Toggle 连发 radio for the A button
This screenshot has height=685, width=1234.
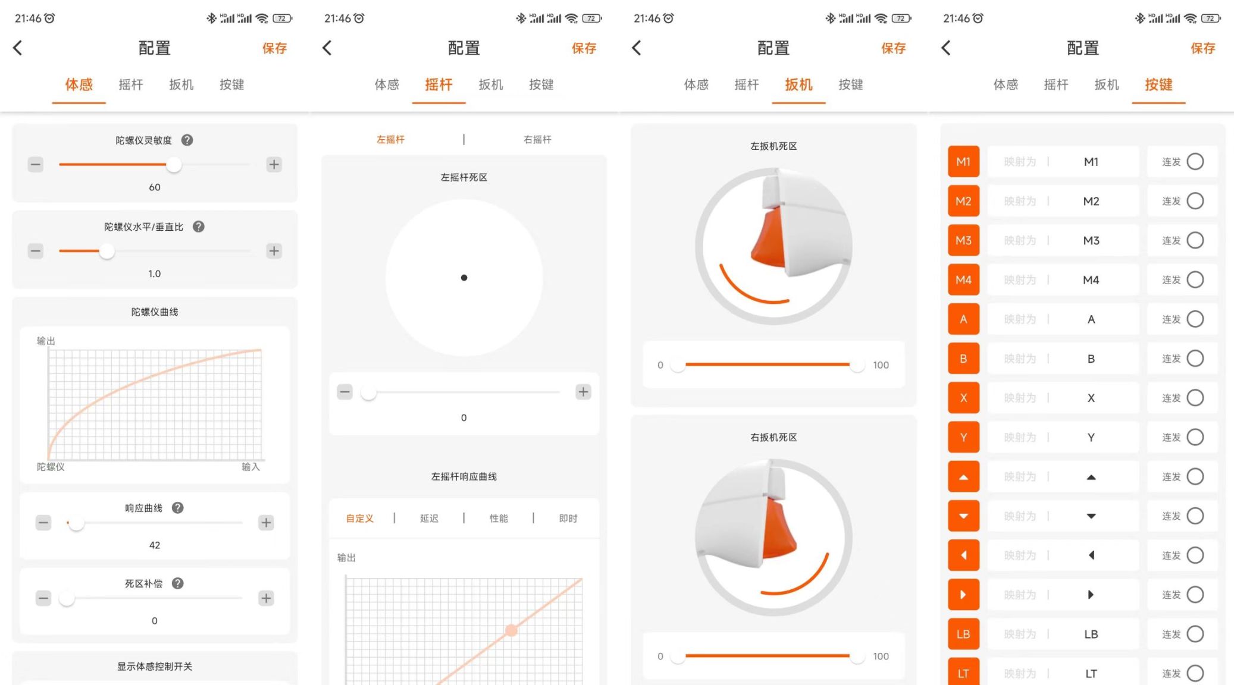pyautogui.click(x=1195, y=319)
